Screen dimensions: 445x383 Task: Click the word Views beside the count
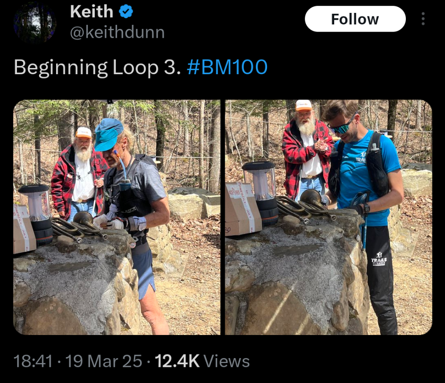tap(227, 361)
